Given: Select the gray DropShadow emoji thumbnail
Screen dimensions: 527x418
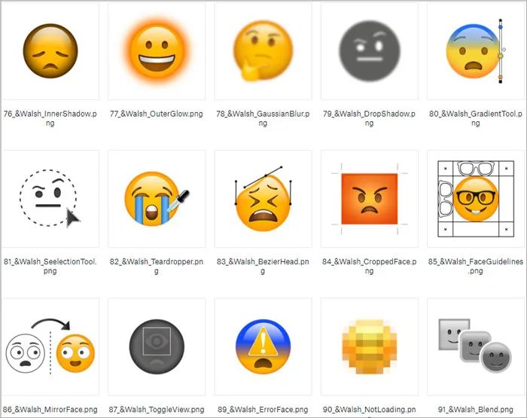Looking at the screenshot, I should click(370, 50).
